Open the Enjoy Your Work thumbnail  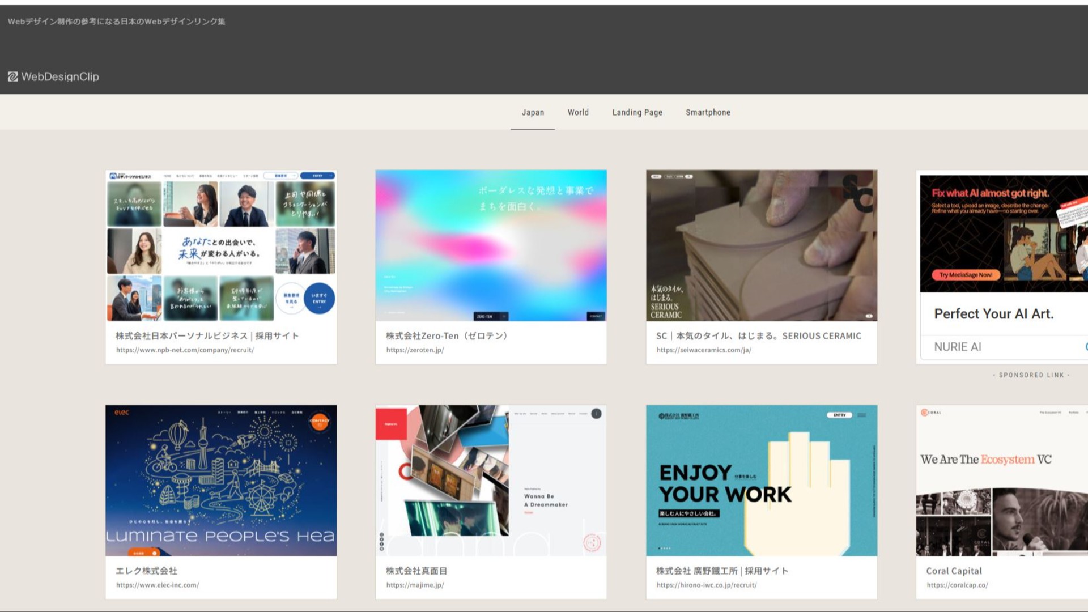click(761, 480)
